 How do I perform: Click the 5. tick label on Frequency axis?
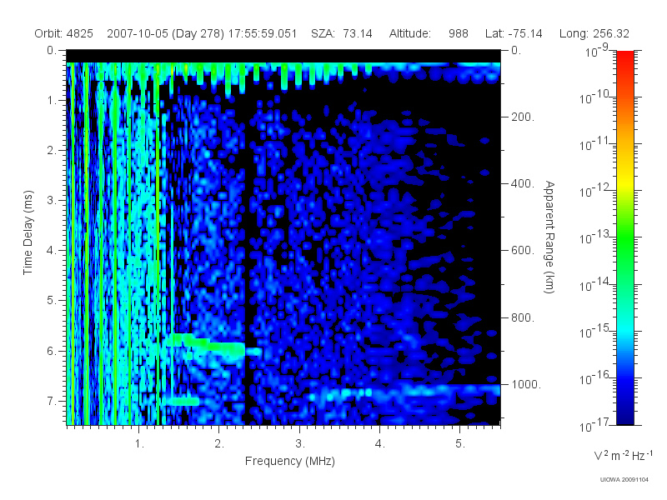tap(460, 444)
